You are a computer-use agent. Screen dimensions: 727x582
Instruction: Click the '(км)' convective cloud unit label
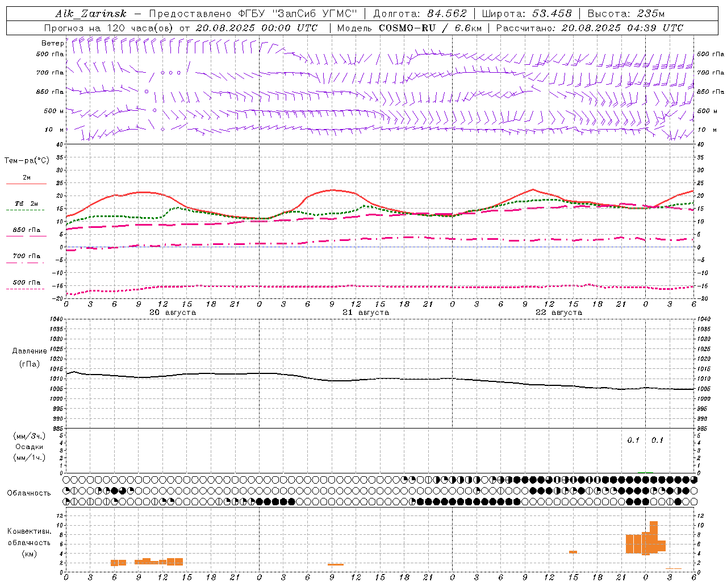click(29, 554)
